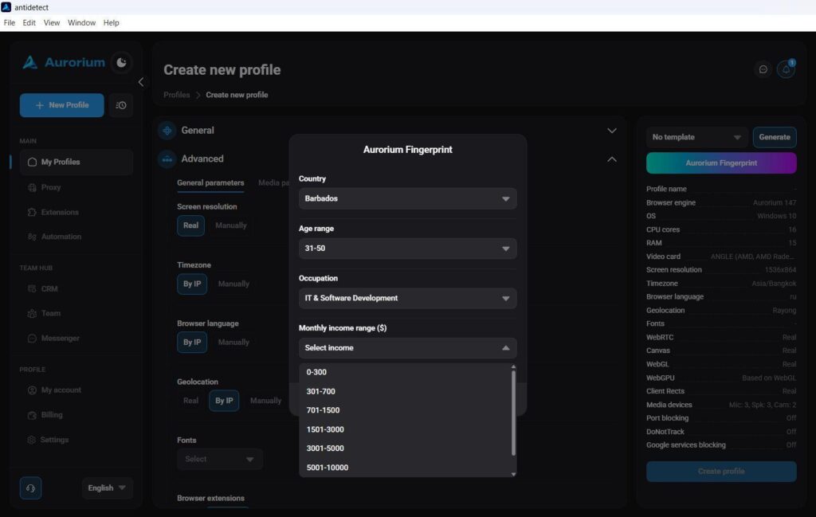Go to the Profiles breadcrumb link

coord(176,95)
